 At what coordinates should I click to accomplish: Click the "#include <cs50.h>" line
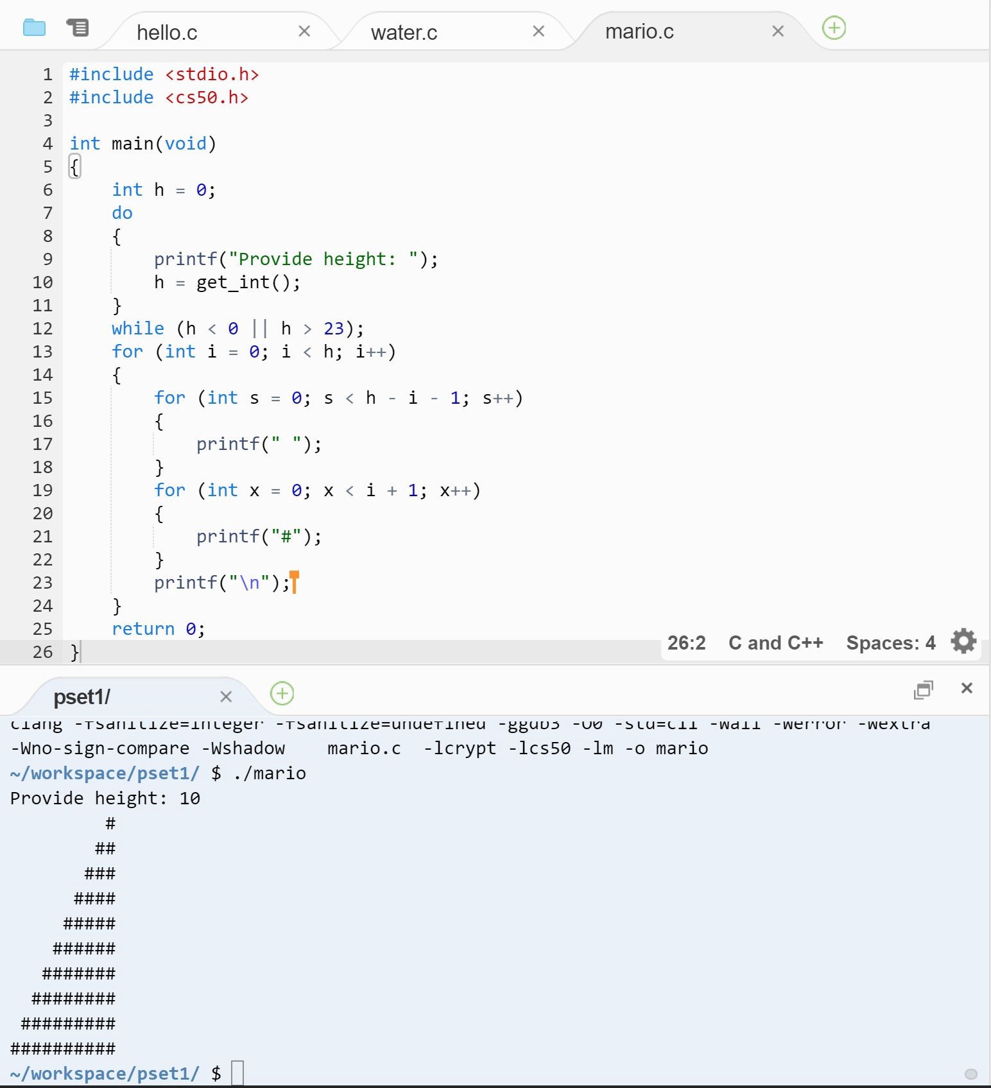159,98
